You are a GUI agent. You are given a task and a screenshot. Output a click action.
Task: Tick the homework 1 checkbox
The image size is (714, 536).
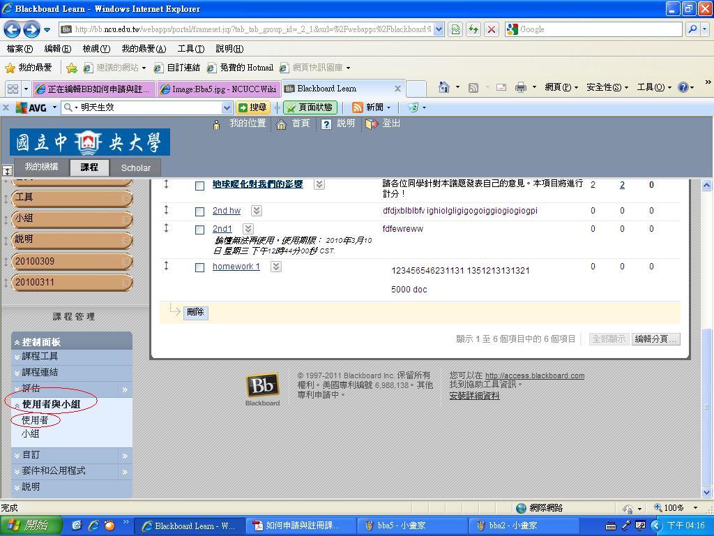[199, 267]
